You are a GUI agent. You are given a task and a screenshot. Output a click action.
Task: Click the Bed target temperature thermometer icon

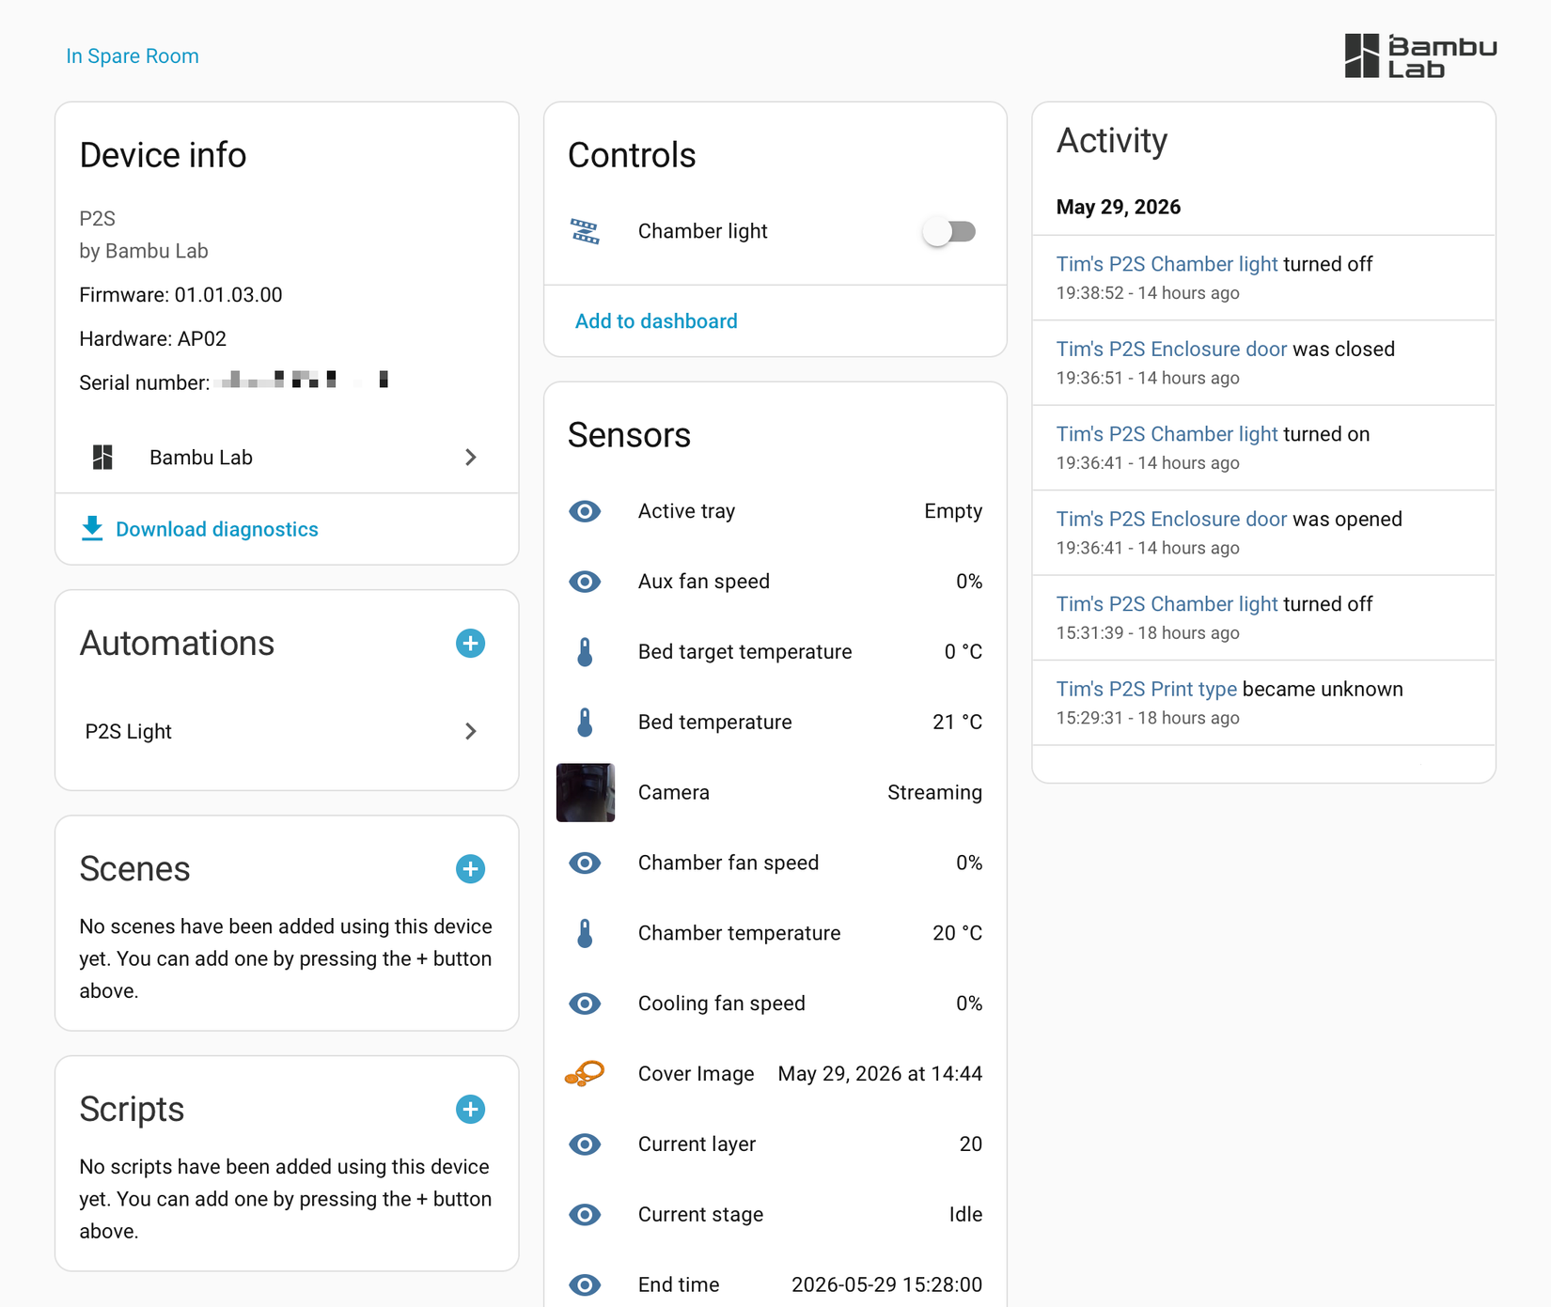[x=585, y=652]
